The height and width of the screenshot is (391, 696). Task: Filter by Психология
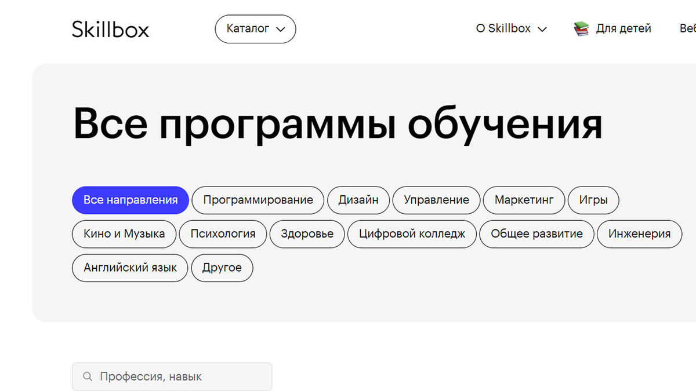pyautogui.click(x=223, y=234)
